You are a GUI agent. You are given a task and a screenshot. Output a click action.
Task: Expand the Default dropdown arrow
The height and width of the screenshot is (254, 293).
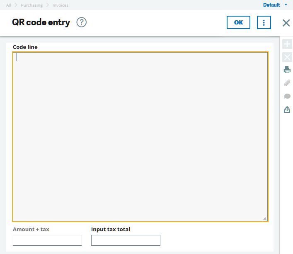(x=286, y=5)
